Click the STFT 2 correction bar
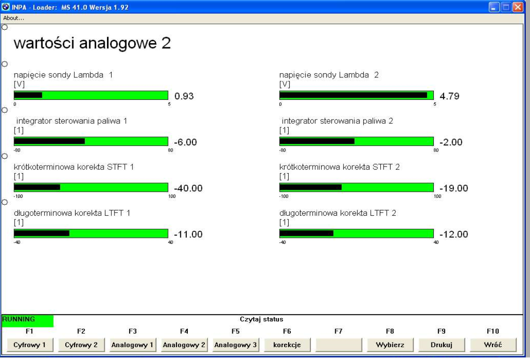This screenshot has width=530, height=364. 356,188
